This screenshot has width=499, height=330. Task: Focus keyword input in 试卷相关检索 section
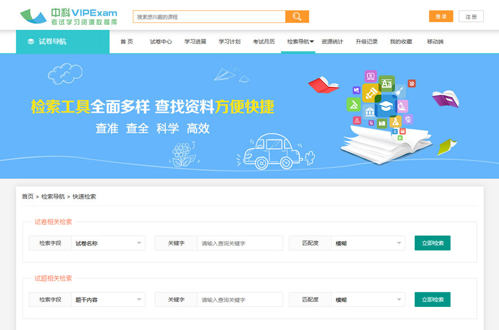point(240,243)
